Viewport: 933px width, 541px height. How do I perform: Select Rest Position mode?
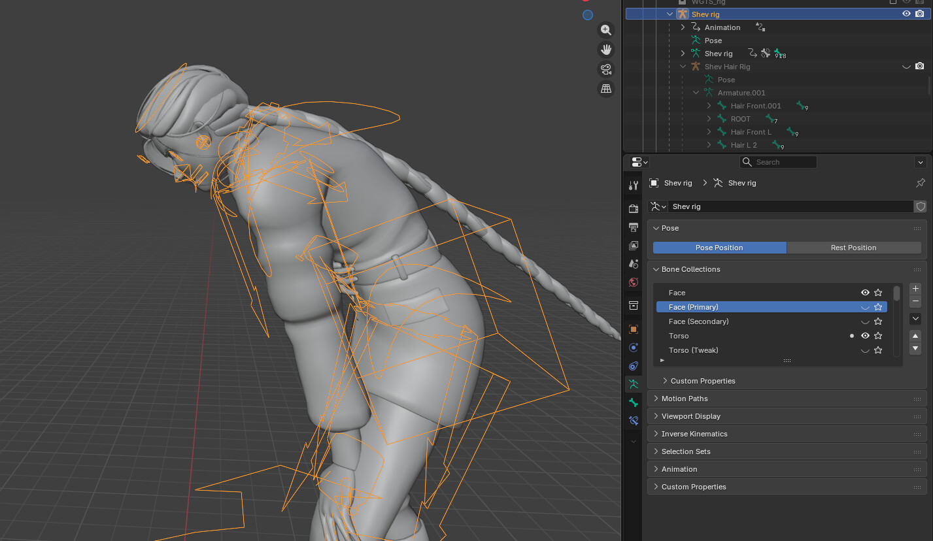click(853, 248)
